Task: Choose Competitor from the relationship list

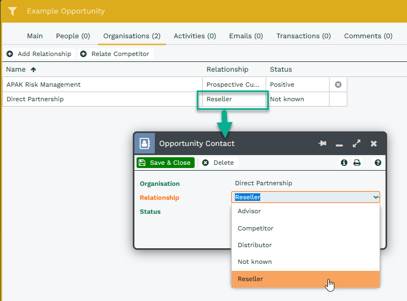Action: [x=305, y=228]
